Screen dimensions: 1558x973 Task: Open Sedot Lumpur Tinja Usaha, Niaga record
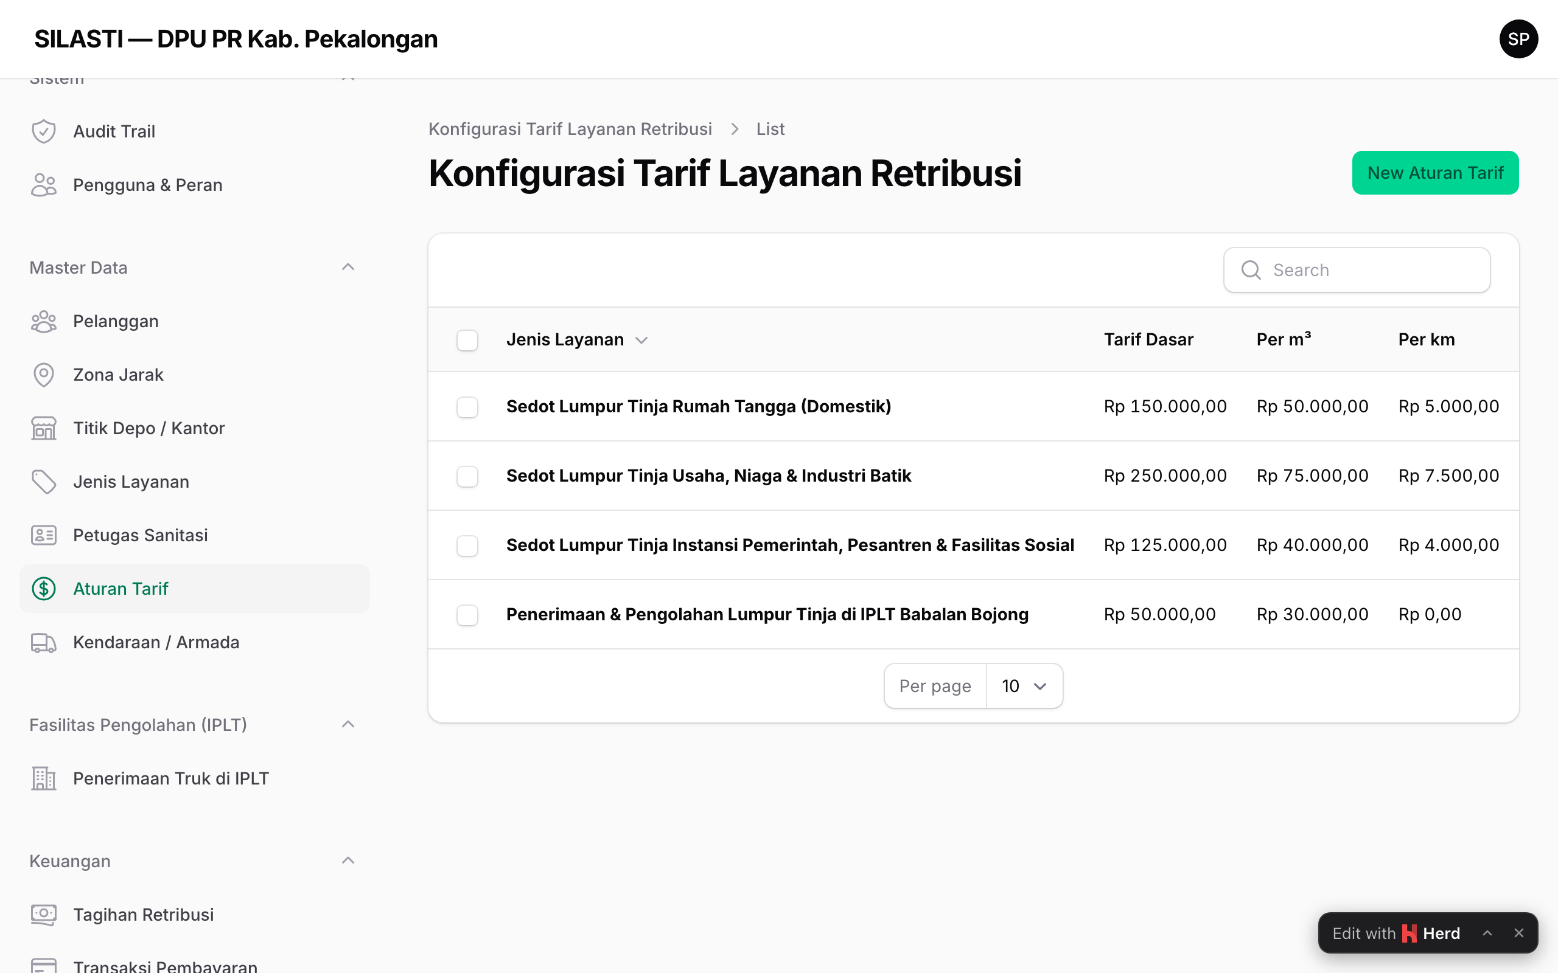708,476
